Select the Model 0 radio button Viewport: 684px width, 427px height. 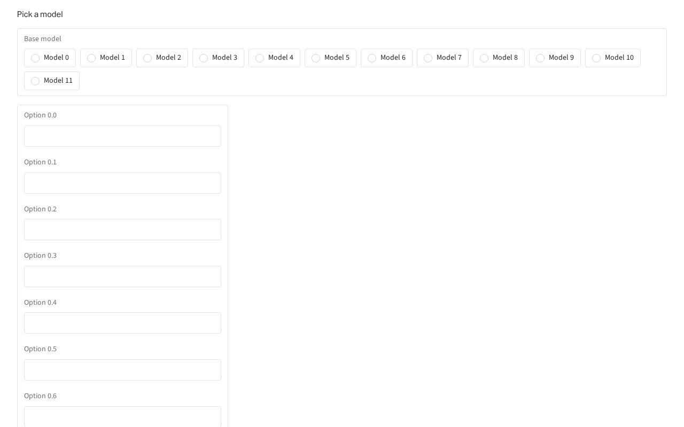(x=35, y=58)
